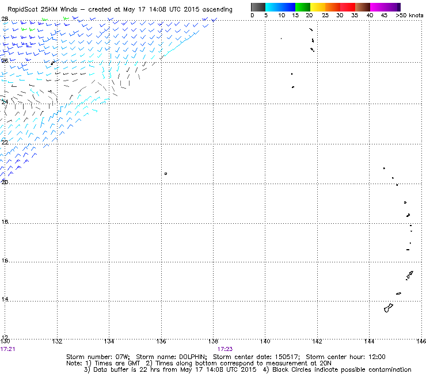Click the small island outline near 136E 20.5N
This screenshot has width=426, height=374.
click(166, 174)
